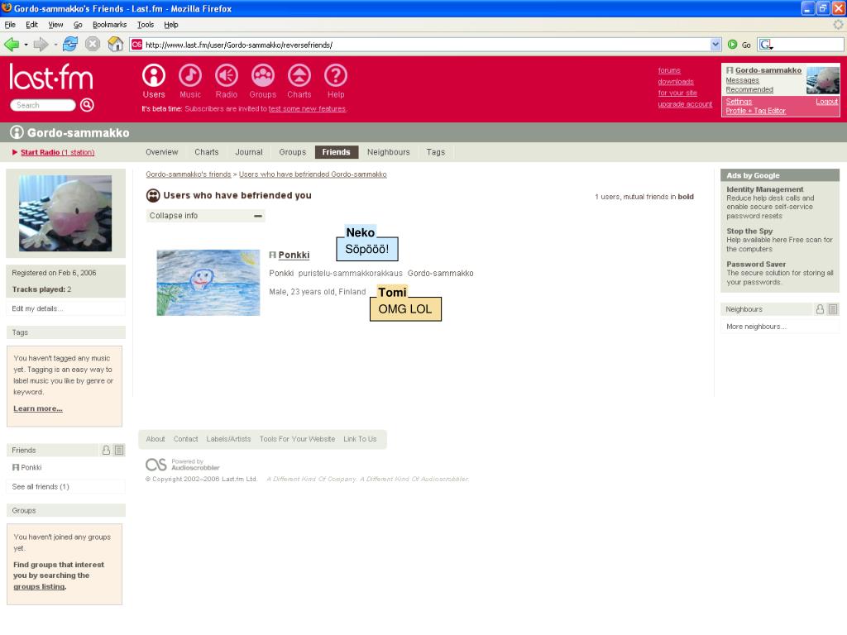Open the Tools menu

coord(146,25)
